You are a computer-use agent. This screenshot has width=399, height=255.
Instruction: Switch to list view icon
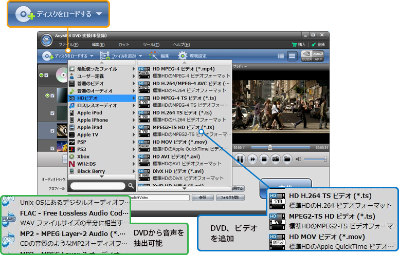(281, 56)
